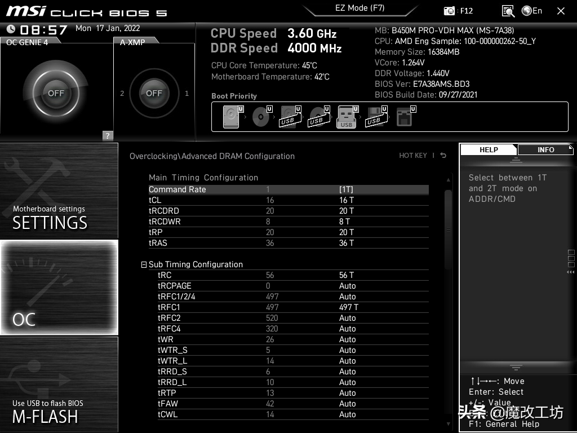Image resolution: width=577 pixels, height=433 pixels.
Task: Go back using the return arrow icon
Action: tap(443, 156)
